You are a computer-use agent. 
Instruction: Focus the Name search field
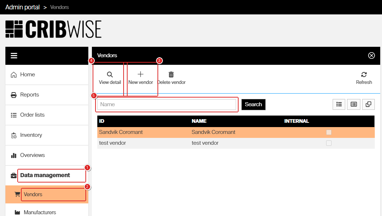coord(166,104)
